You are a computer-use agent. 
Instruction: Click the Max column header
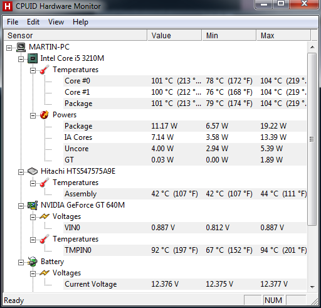tap(283, 35)
